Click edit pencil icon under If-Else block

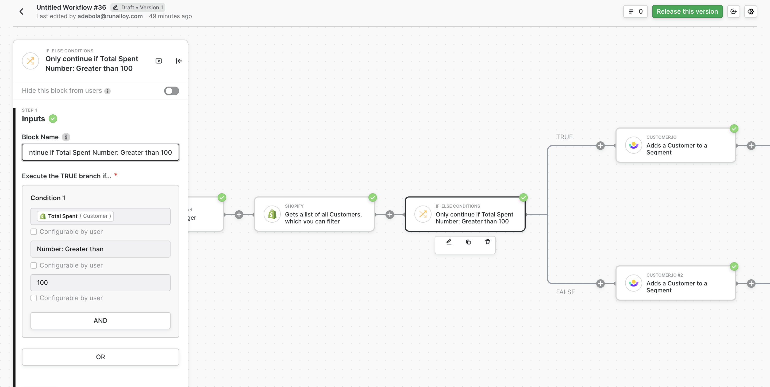[x=449, y=242]
